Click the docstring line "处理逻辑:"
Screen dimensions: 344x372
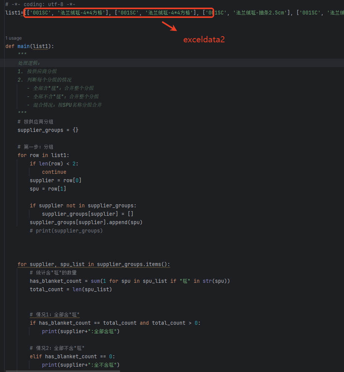[x=29, y=63]
